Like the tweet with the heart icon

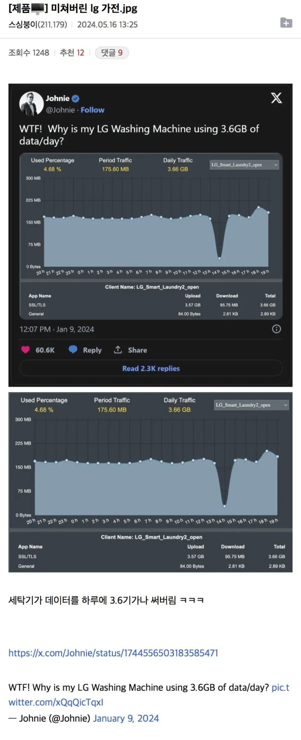click(x=25, y=350)
